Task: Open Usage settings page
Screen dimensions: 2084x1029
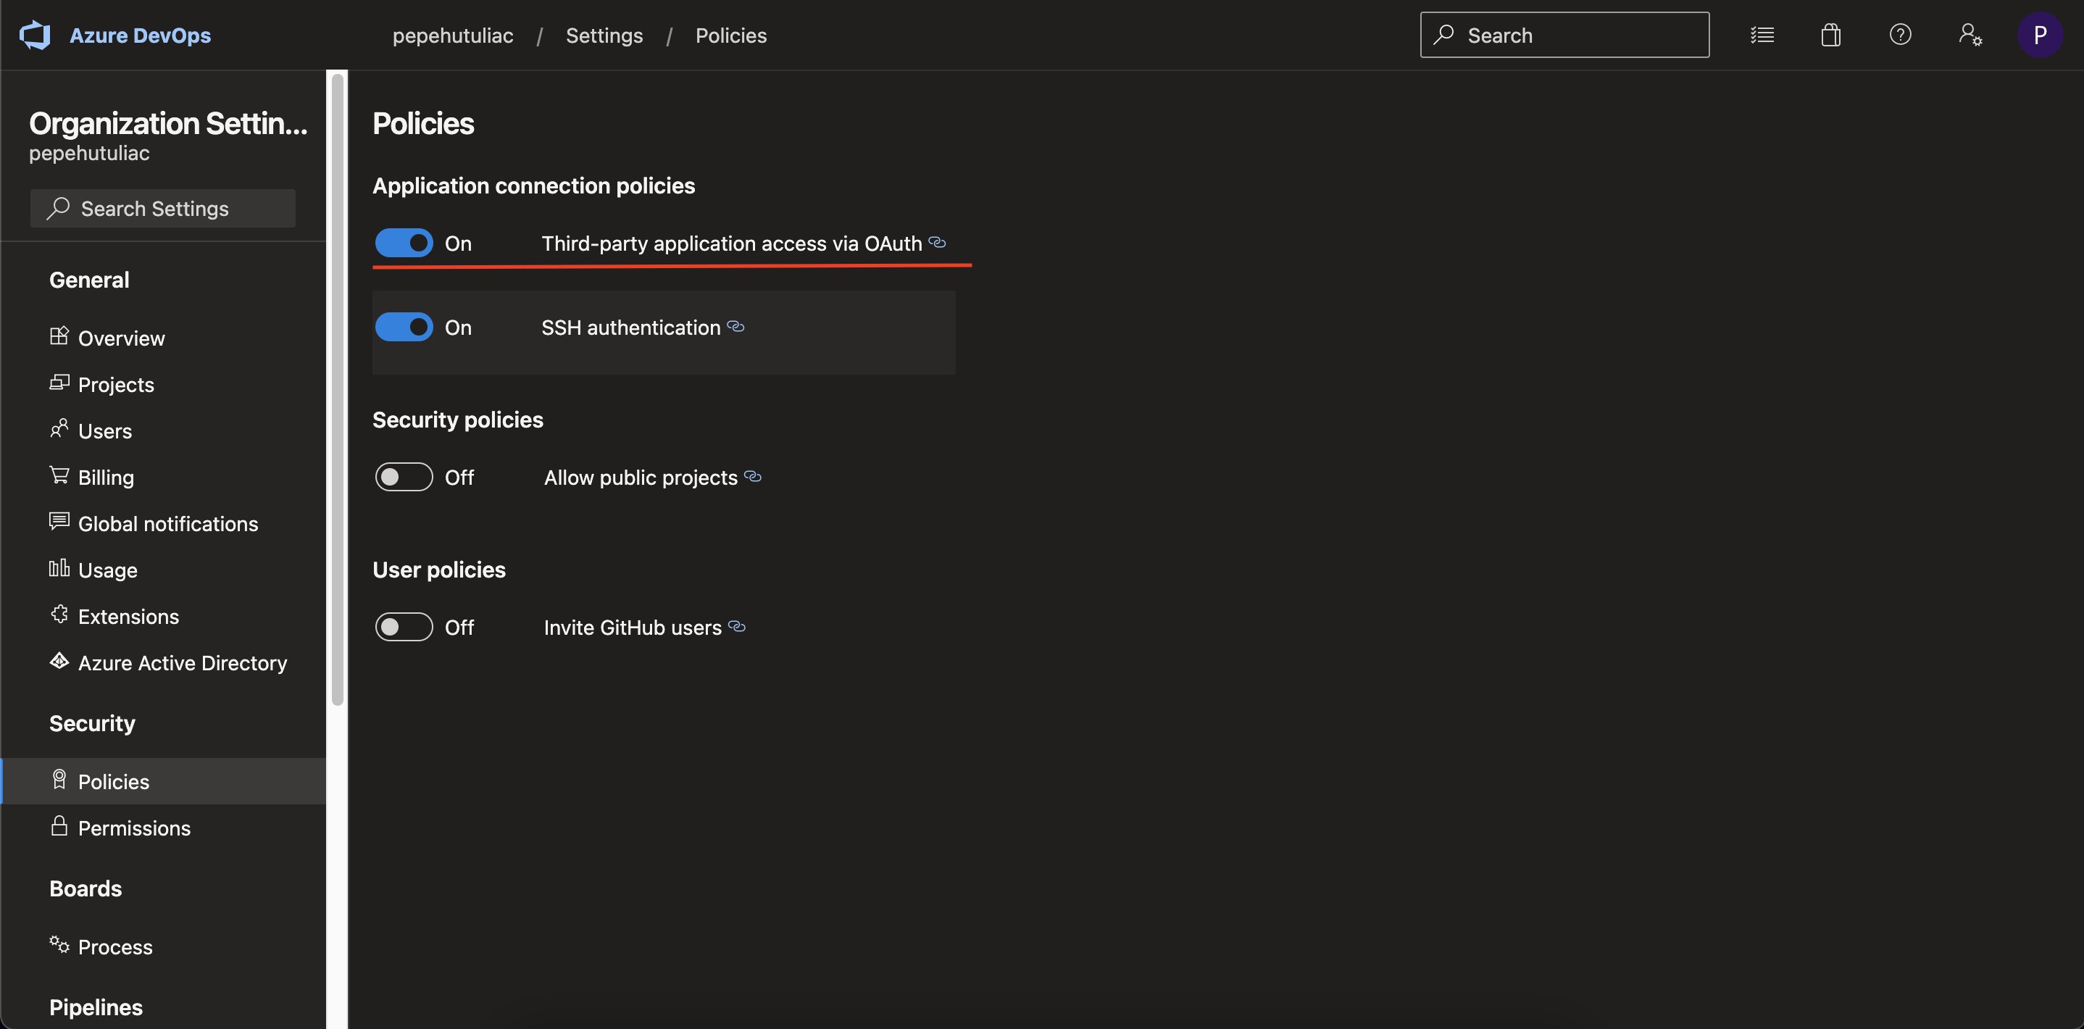Action: pos(162,570)
